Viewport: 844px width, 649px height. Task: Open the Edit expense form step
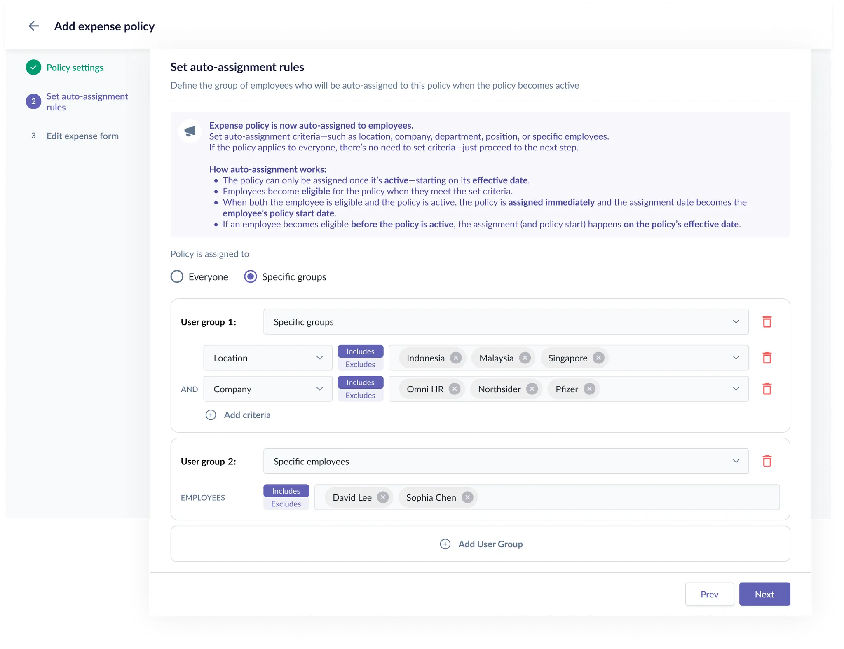click(x=82, y=136)
